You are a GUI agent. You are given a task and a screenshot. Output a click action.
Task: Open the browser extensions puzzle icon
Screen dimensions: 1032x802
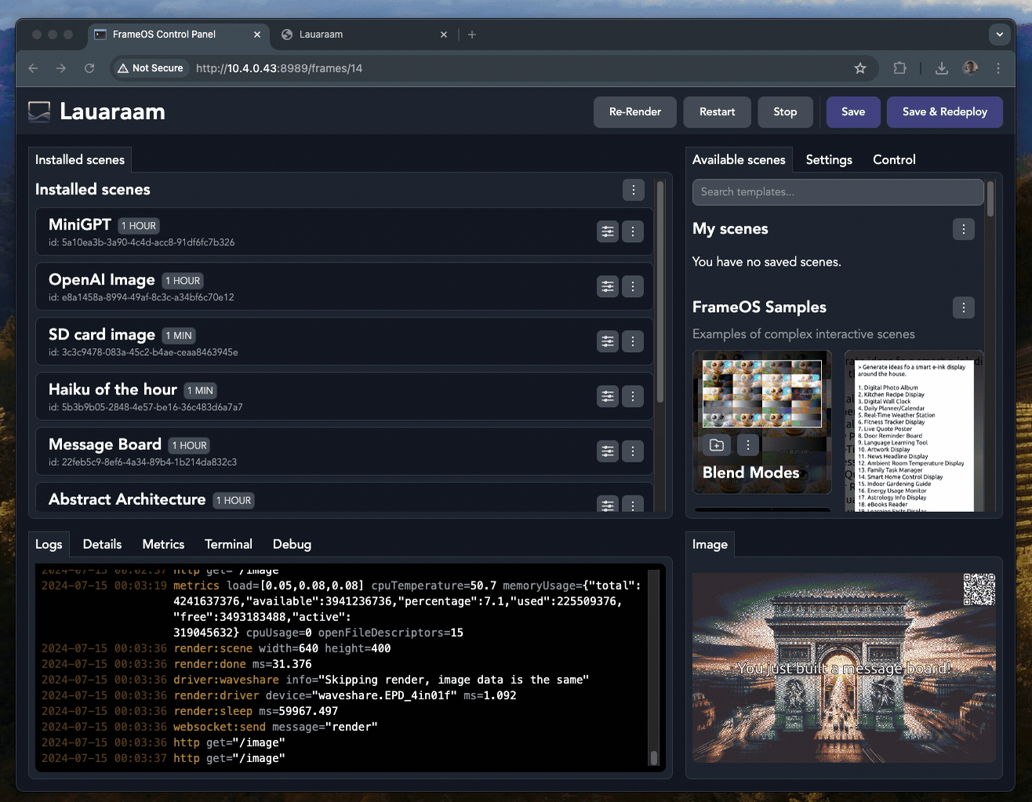(x=899, y=68)
